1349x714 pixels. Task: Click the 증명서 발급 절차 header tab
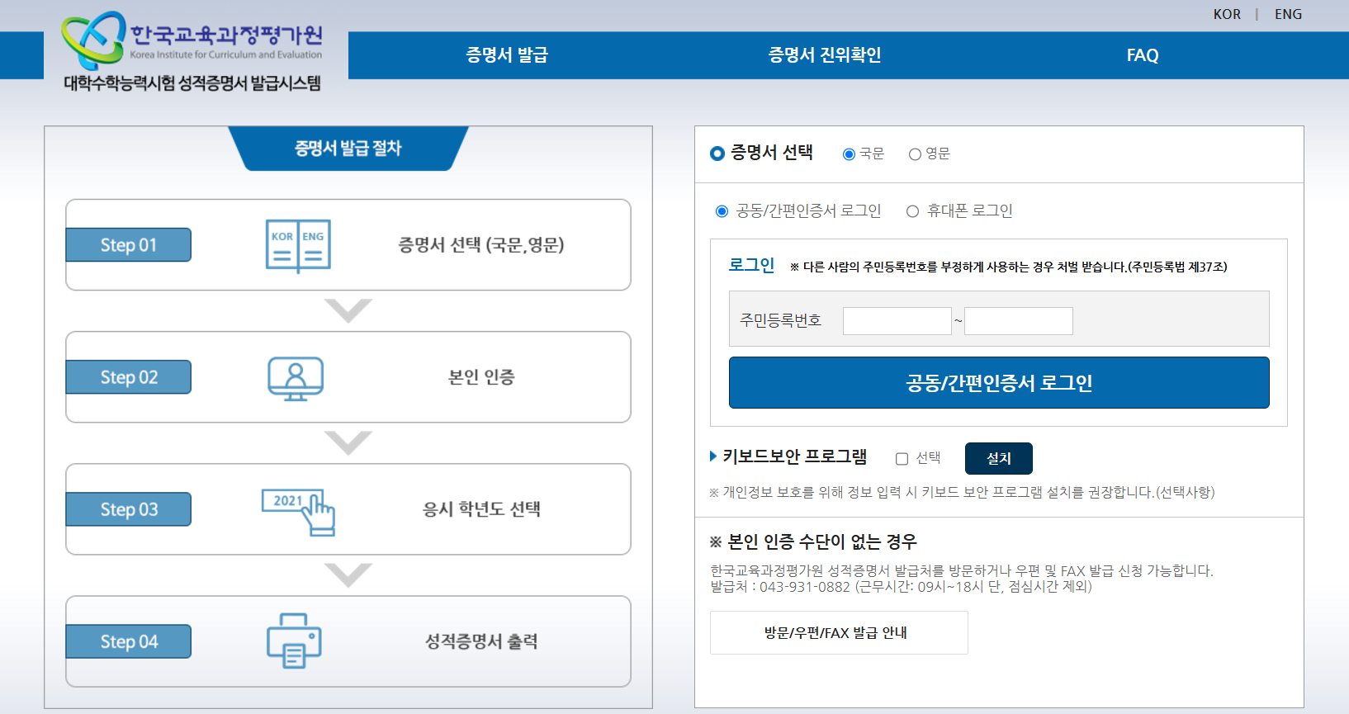tap(348, 149)
